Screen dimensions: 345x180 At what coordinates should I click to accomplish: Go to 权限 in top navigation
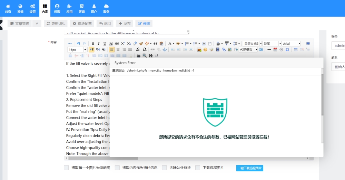[57, 8]
